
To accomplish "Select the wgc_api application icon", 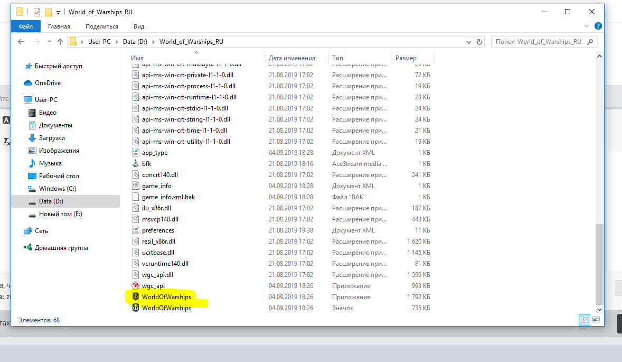I will point(136,286).
